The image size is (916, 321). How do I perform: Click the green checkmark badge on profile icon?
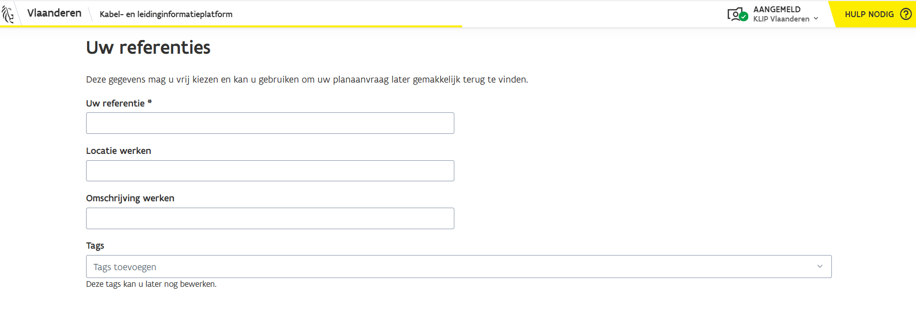pos(743,17)
